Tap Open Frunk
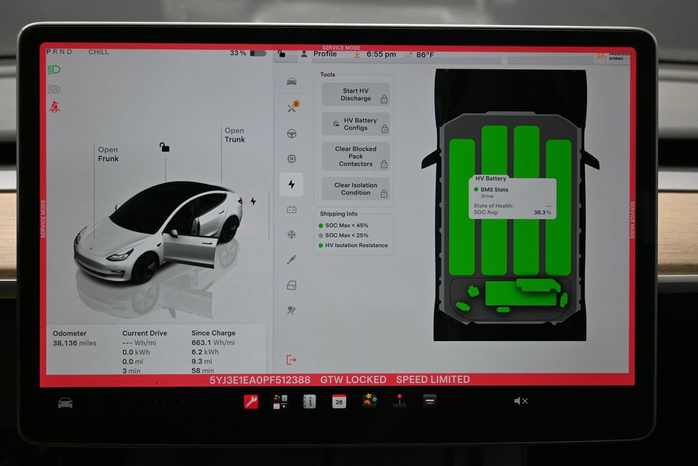698x466 pixels. [108, 154]
